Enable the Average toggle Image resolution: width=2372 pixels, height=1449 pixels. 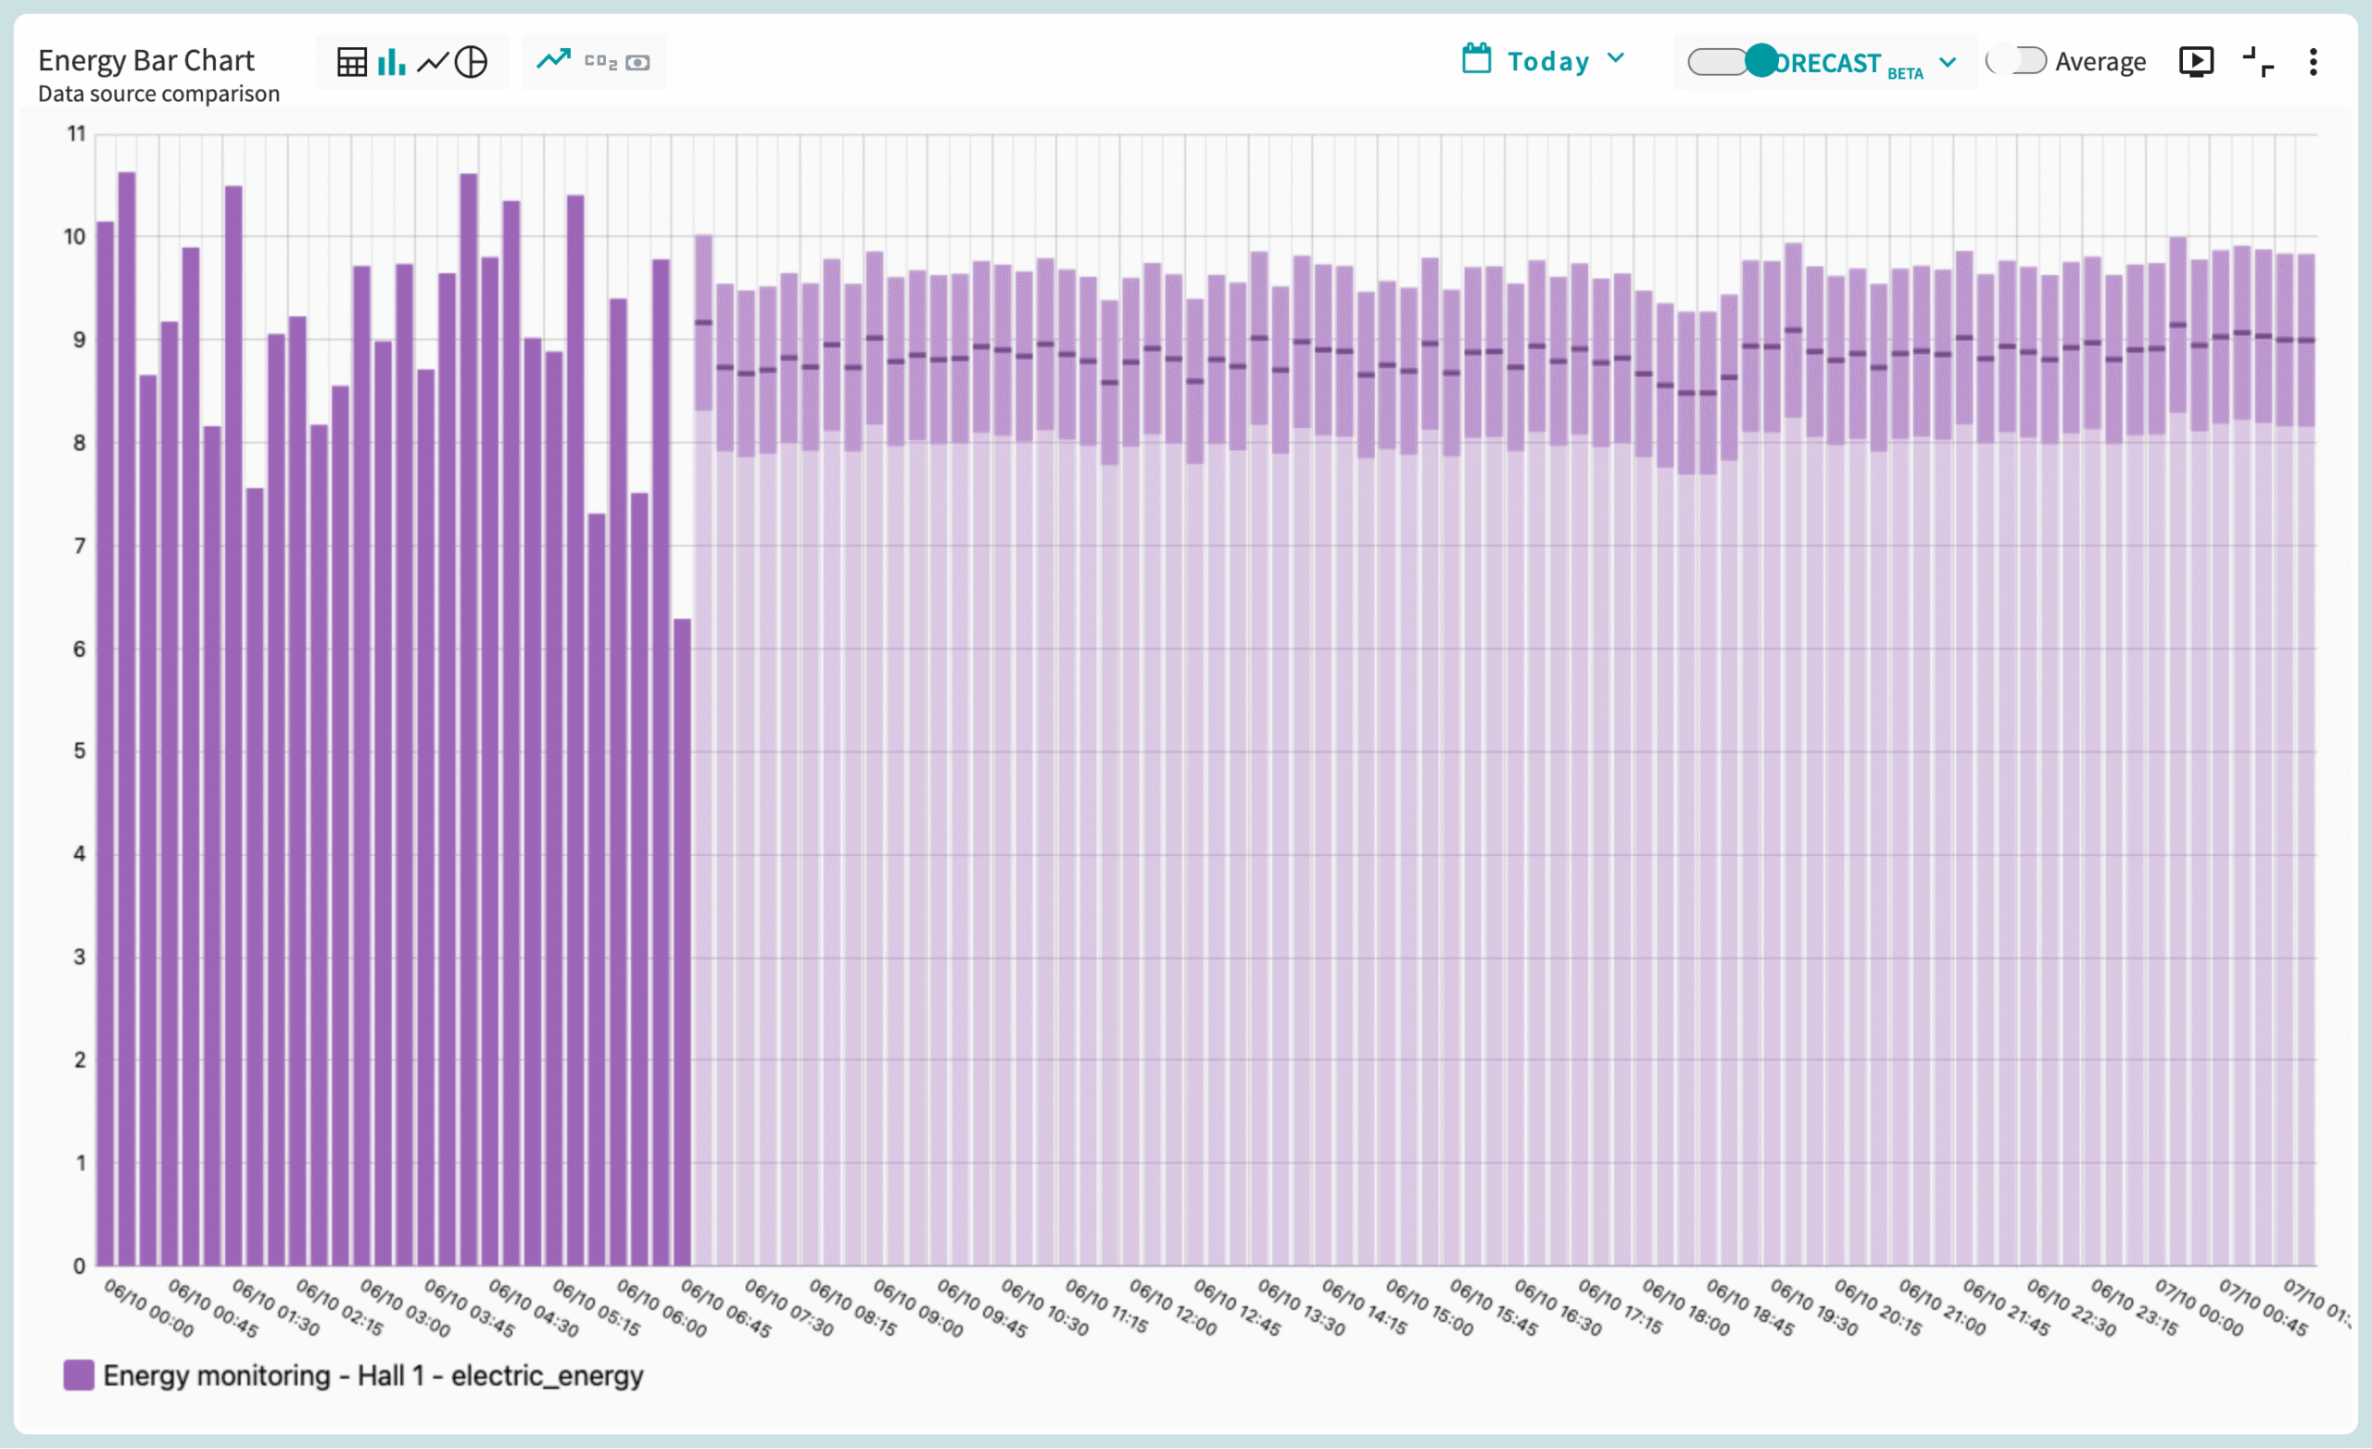click(x=2018, y=62)
